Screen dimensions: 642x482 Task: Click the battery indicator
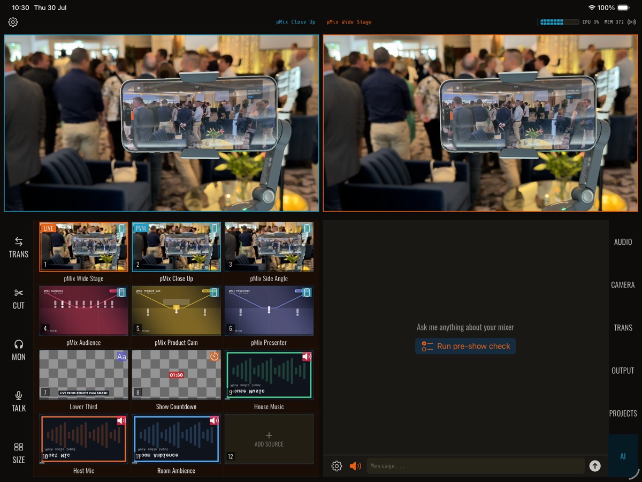point(623,8)
